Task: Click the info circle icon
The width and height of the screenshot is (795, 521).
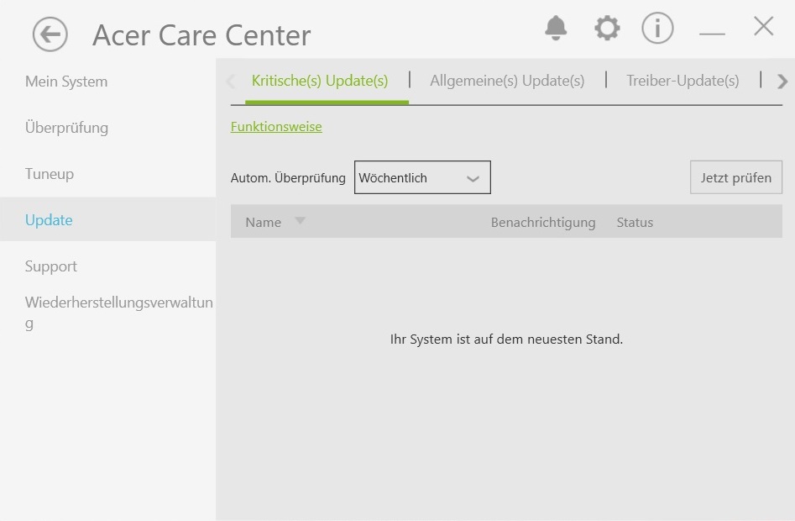Action: point(657,29)
